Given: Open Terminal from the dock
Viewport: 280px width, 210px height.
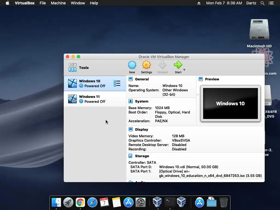Looking at the screenshot, I should tap(170, 202).
